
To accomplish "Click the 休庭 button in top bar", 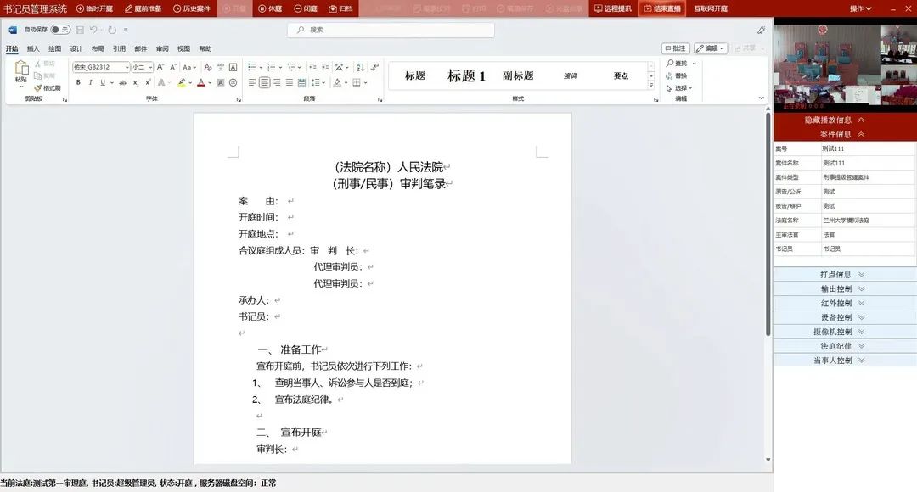I will coord(270,8).
